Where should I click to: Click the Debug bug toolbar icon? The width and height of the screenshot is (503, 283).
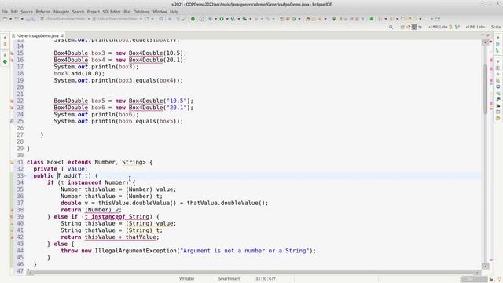(x=210, y=19)
